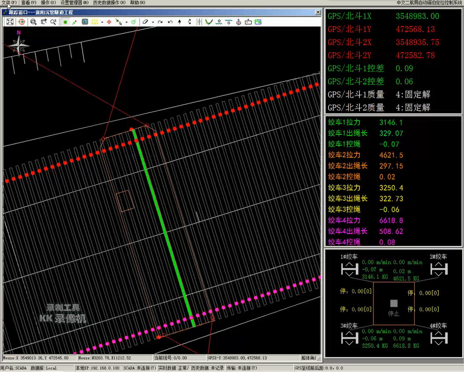Expand the dropdown arrow beside the yellow grid
The height and width of the screenshot is (372, 464).
(x=102, y=22)
